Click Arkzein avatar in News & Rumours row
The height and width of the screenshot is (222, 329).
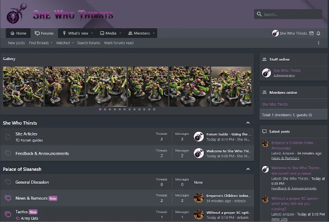(199, 198)
